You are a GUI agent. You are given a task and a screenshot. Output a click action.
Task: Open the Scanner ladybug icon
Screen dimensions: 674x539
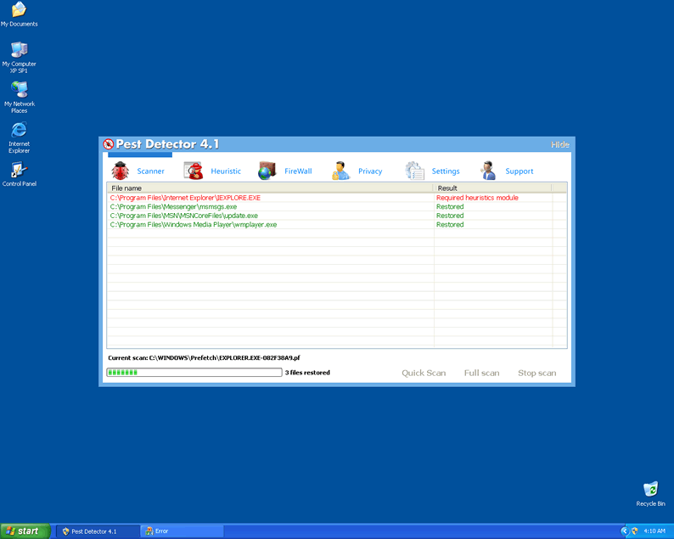(x=120, y=171)
